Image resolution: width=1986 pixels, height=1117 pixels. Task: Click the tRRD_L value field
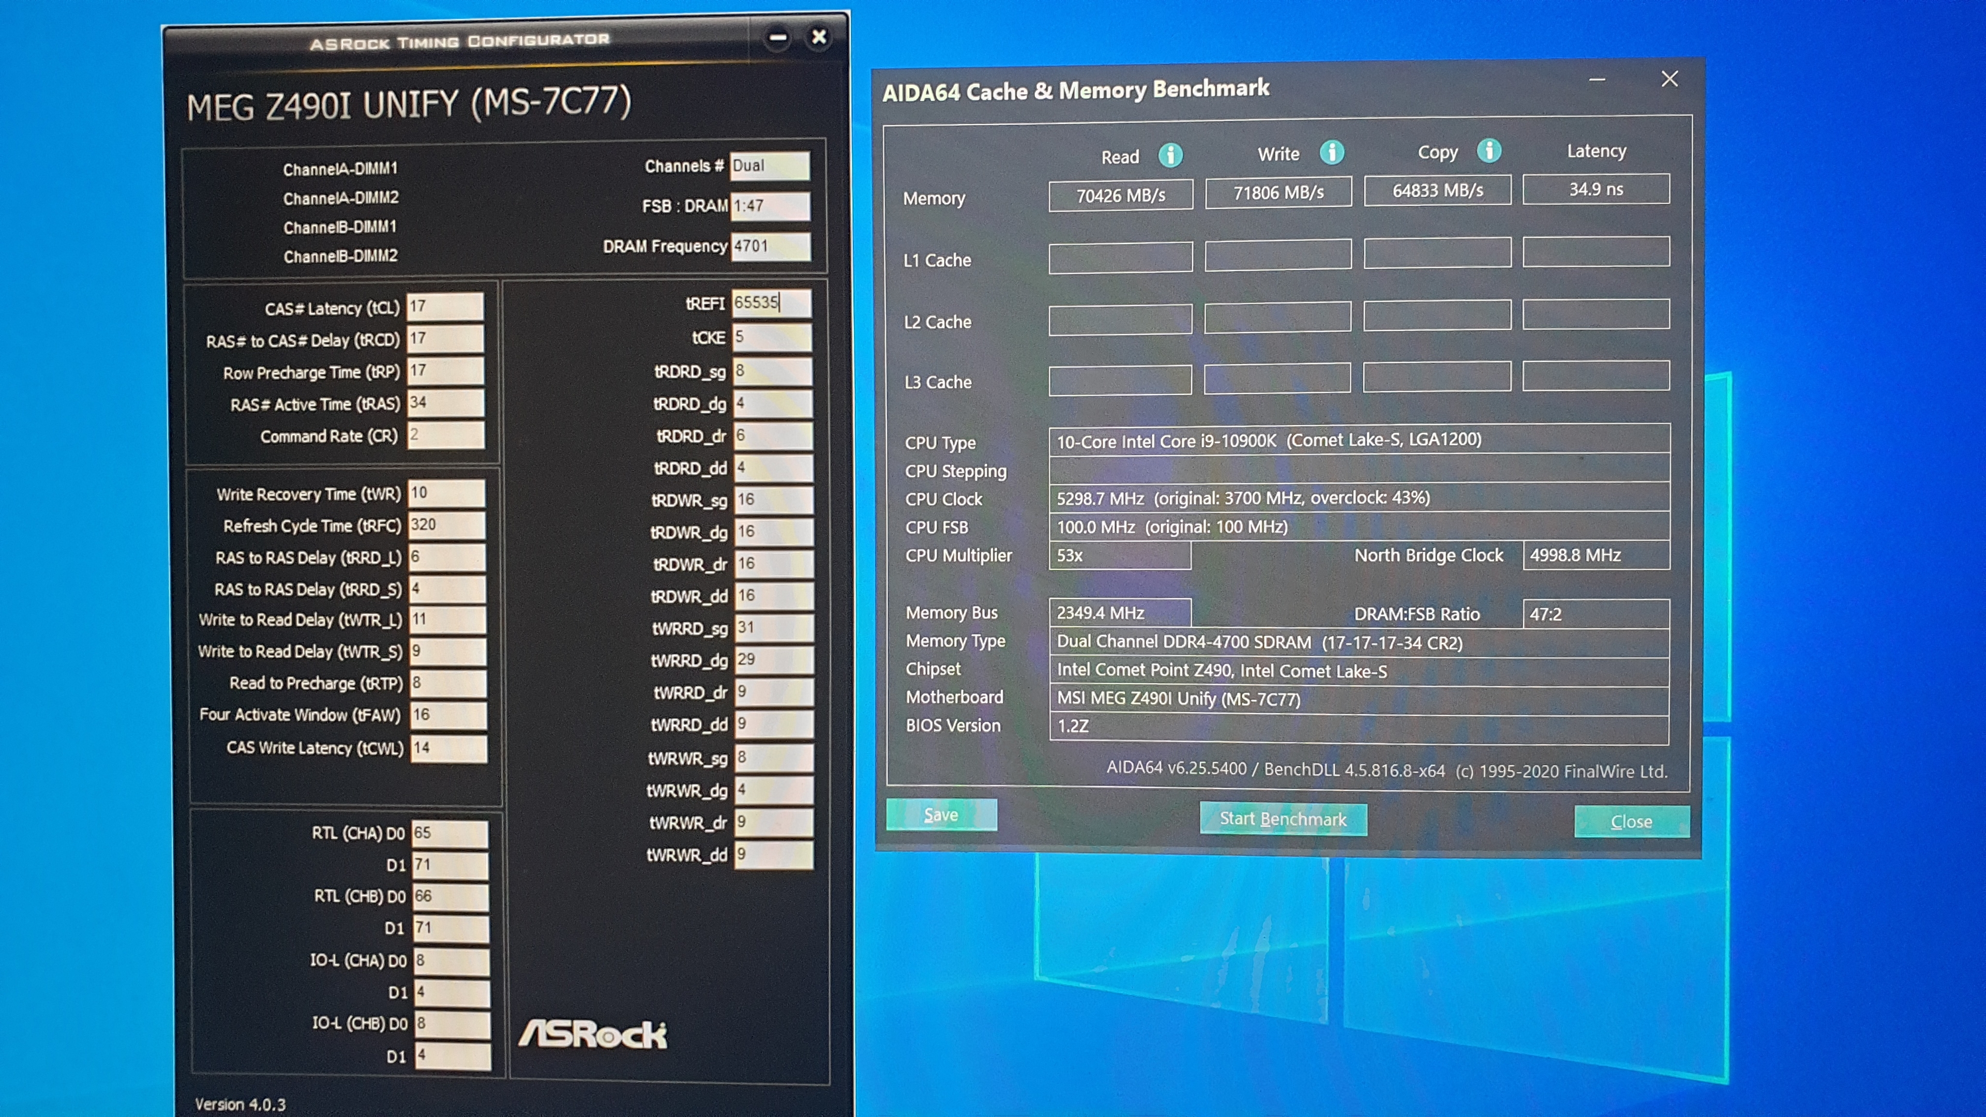click(x=446, y=556)
